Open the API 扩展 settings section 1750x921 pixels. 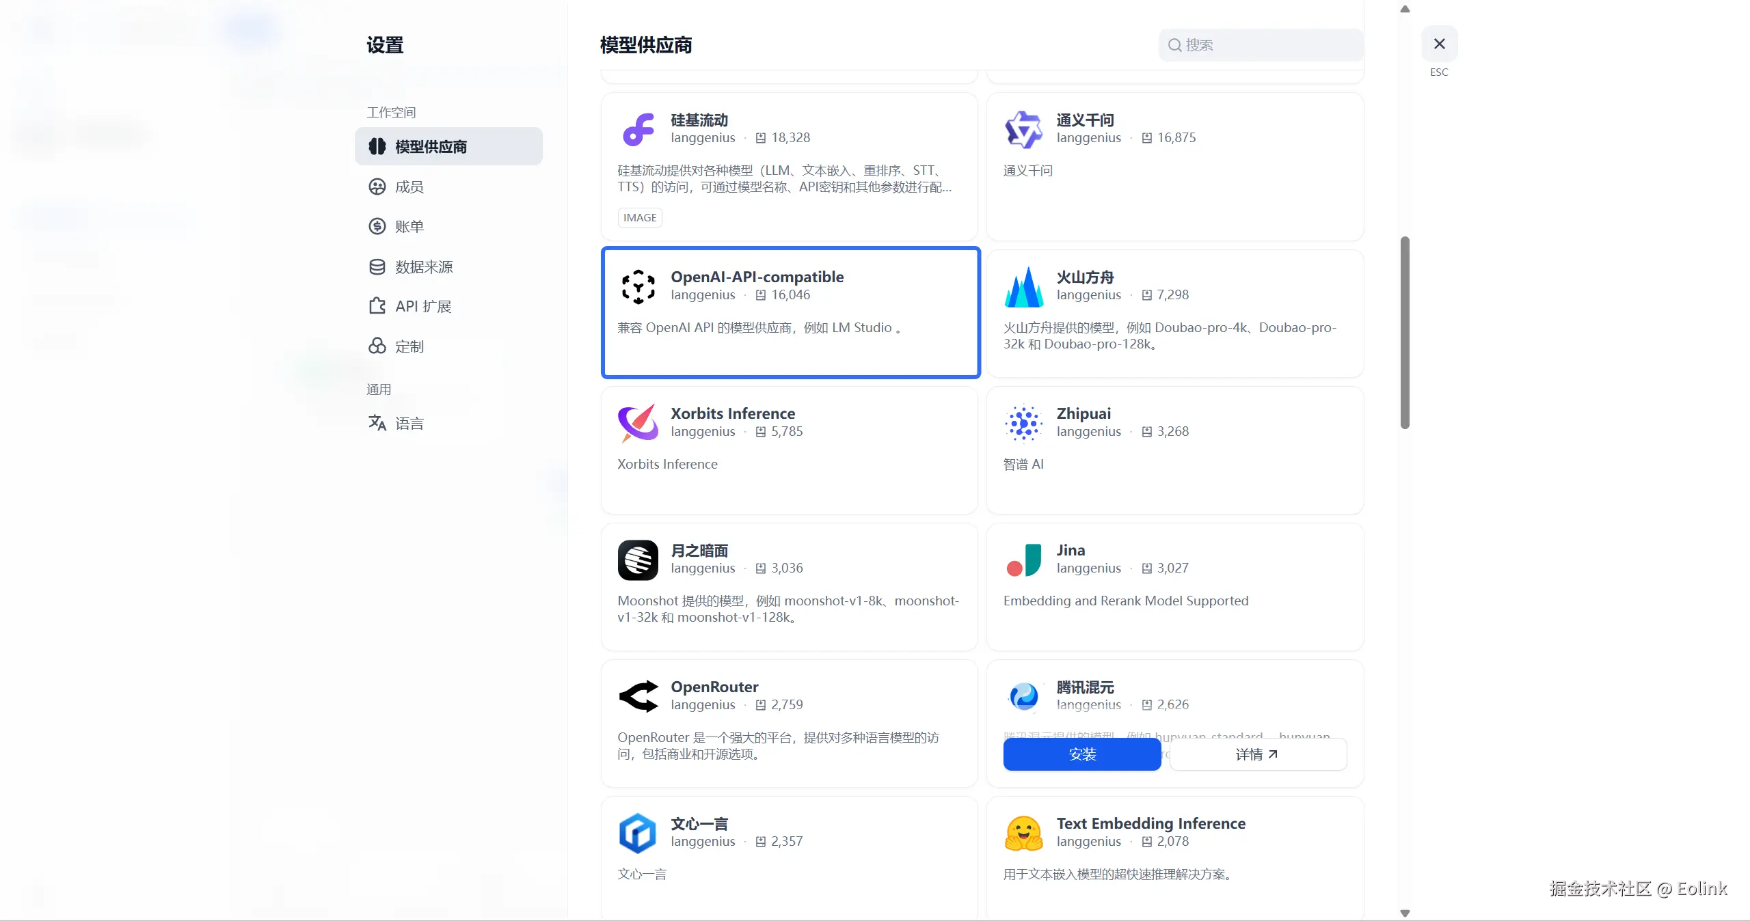422,306
